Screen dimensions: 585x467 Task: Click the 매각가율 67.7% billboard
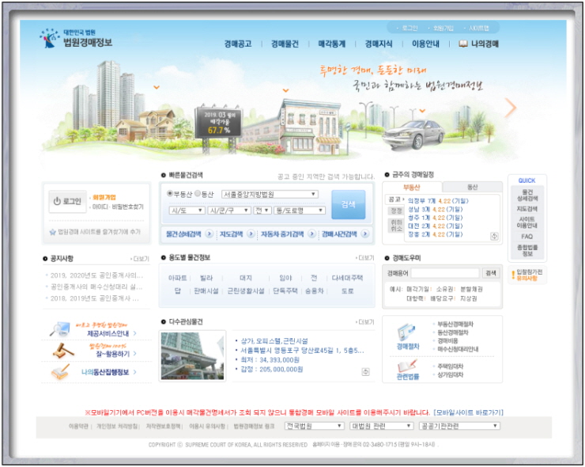(x=218, y=122)
